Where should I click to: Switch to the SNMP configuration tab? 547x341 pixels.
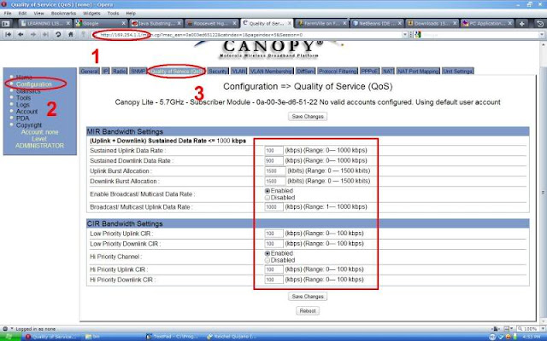coord(138,71)
